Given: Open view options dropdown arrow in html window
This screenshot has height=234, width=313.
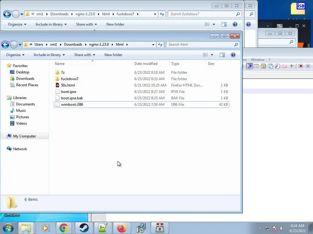Looking at the screenshot, I should pyautogui.click(x=212, y=55).
